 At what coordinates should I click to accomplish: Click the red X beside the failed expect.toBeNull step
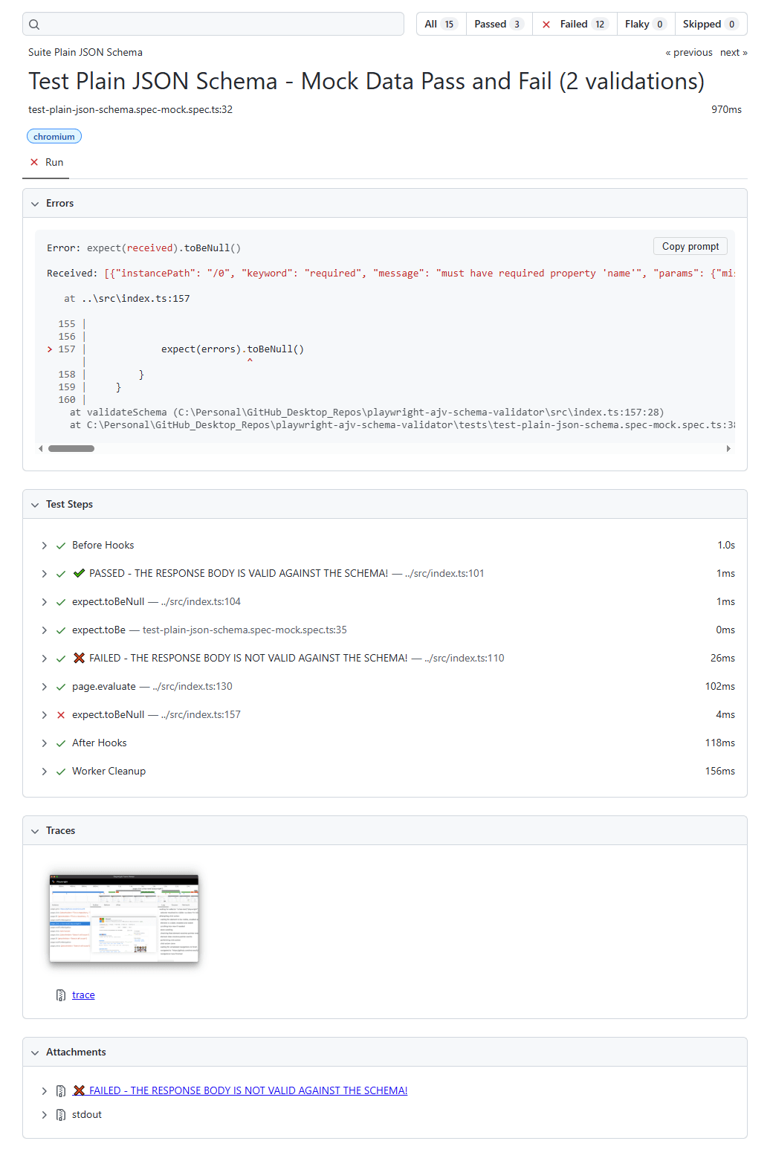61,714
